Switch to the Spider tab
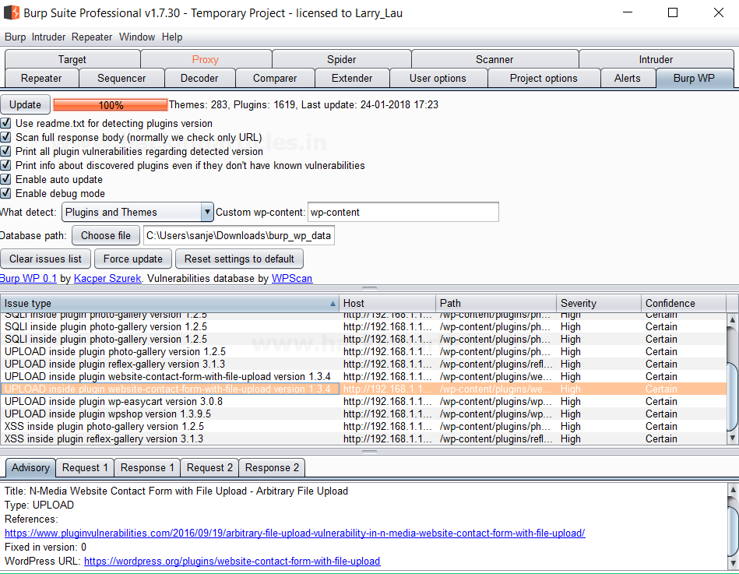Viewport: 739px width, 574px height. (x=342, y=59)
